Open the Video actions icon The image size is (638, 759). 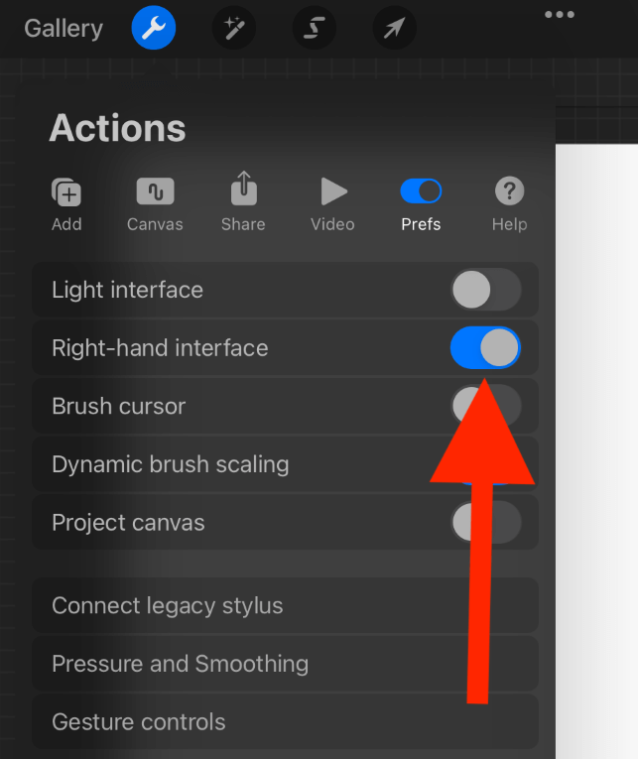pyautogui.click(x=332, y=202)
